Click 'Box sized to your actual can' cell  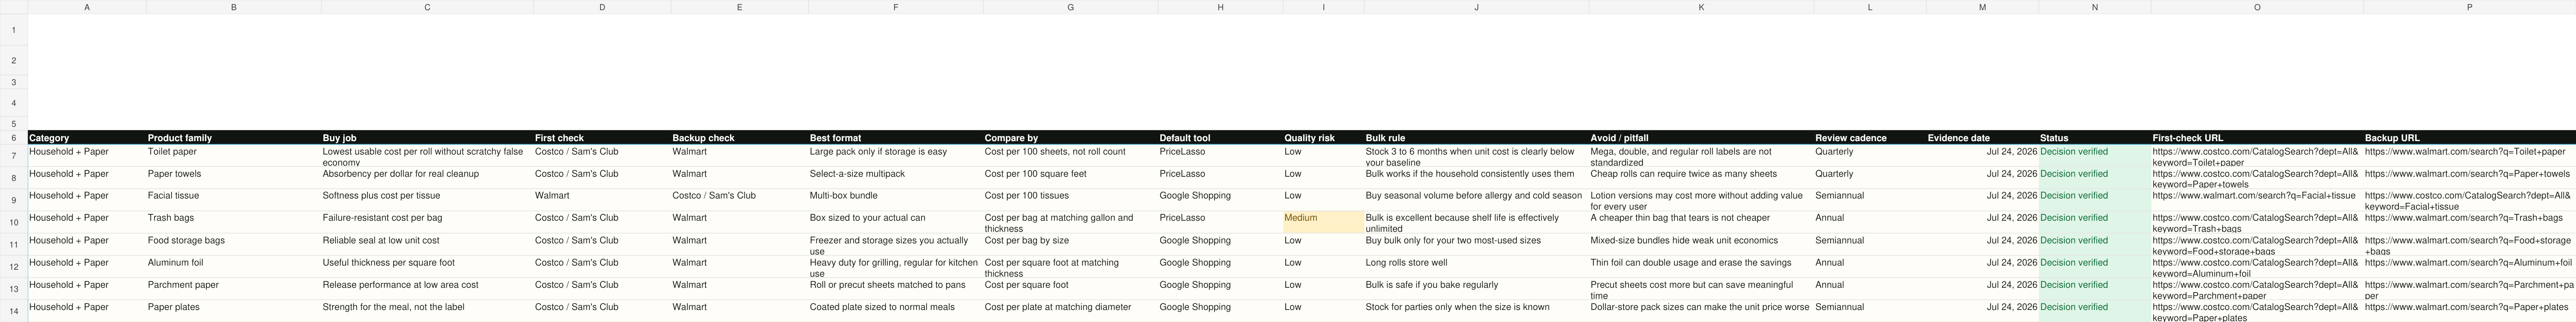coord(895,222)
